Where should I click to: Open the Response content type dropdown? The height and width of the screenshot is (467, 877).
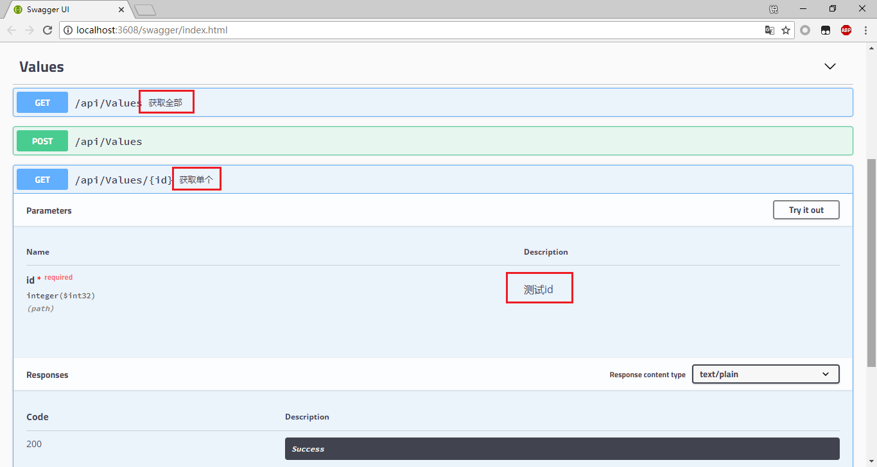pyautogui.click(x=765, y=374)
